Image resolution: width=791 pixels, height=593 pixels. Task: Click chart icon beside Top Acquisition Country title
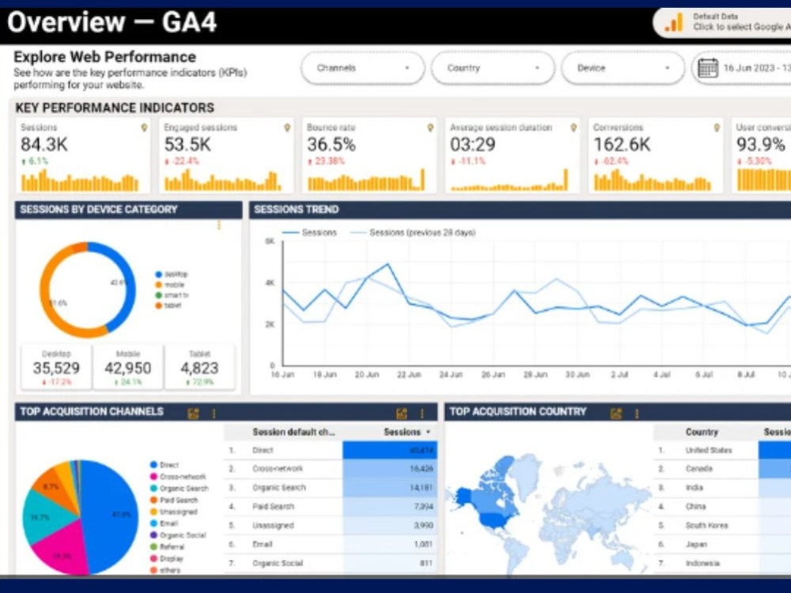tap(616, 414)
